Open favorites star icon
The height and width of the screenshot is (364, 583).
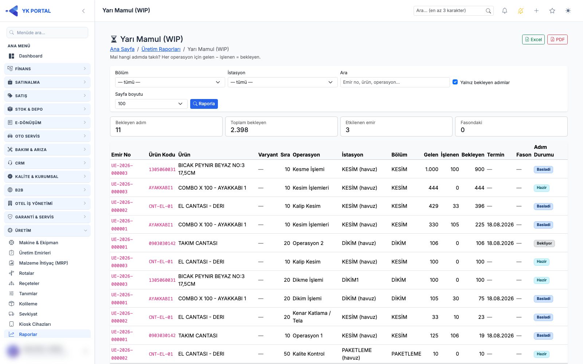552,11
